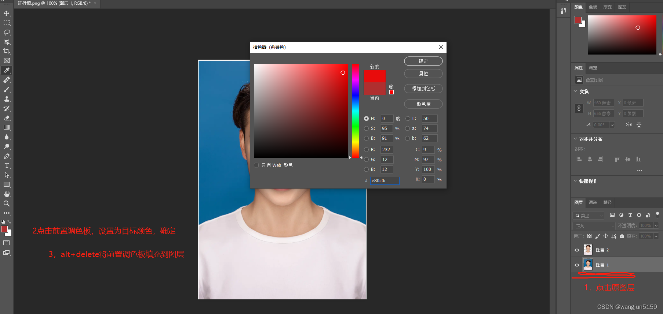
Task: Select the Lasso tool
Action: click(7, 32)
